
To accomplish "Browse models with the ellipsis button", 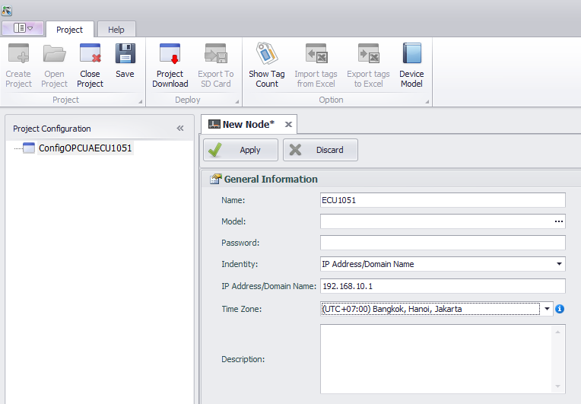I will pos(559,221).
